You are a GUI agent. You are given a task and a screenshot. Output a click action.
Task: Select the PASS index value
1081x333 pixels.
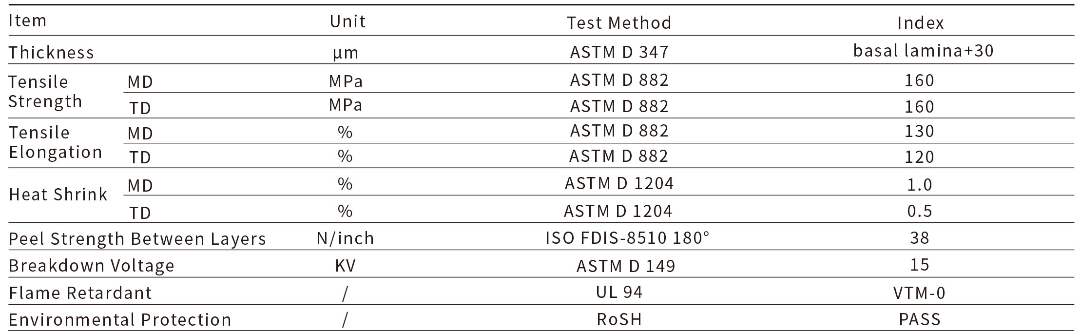coord(920,319)
